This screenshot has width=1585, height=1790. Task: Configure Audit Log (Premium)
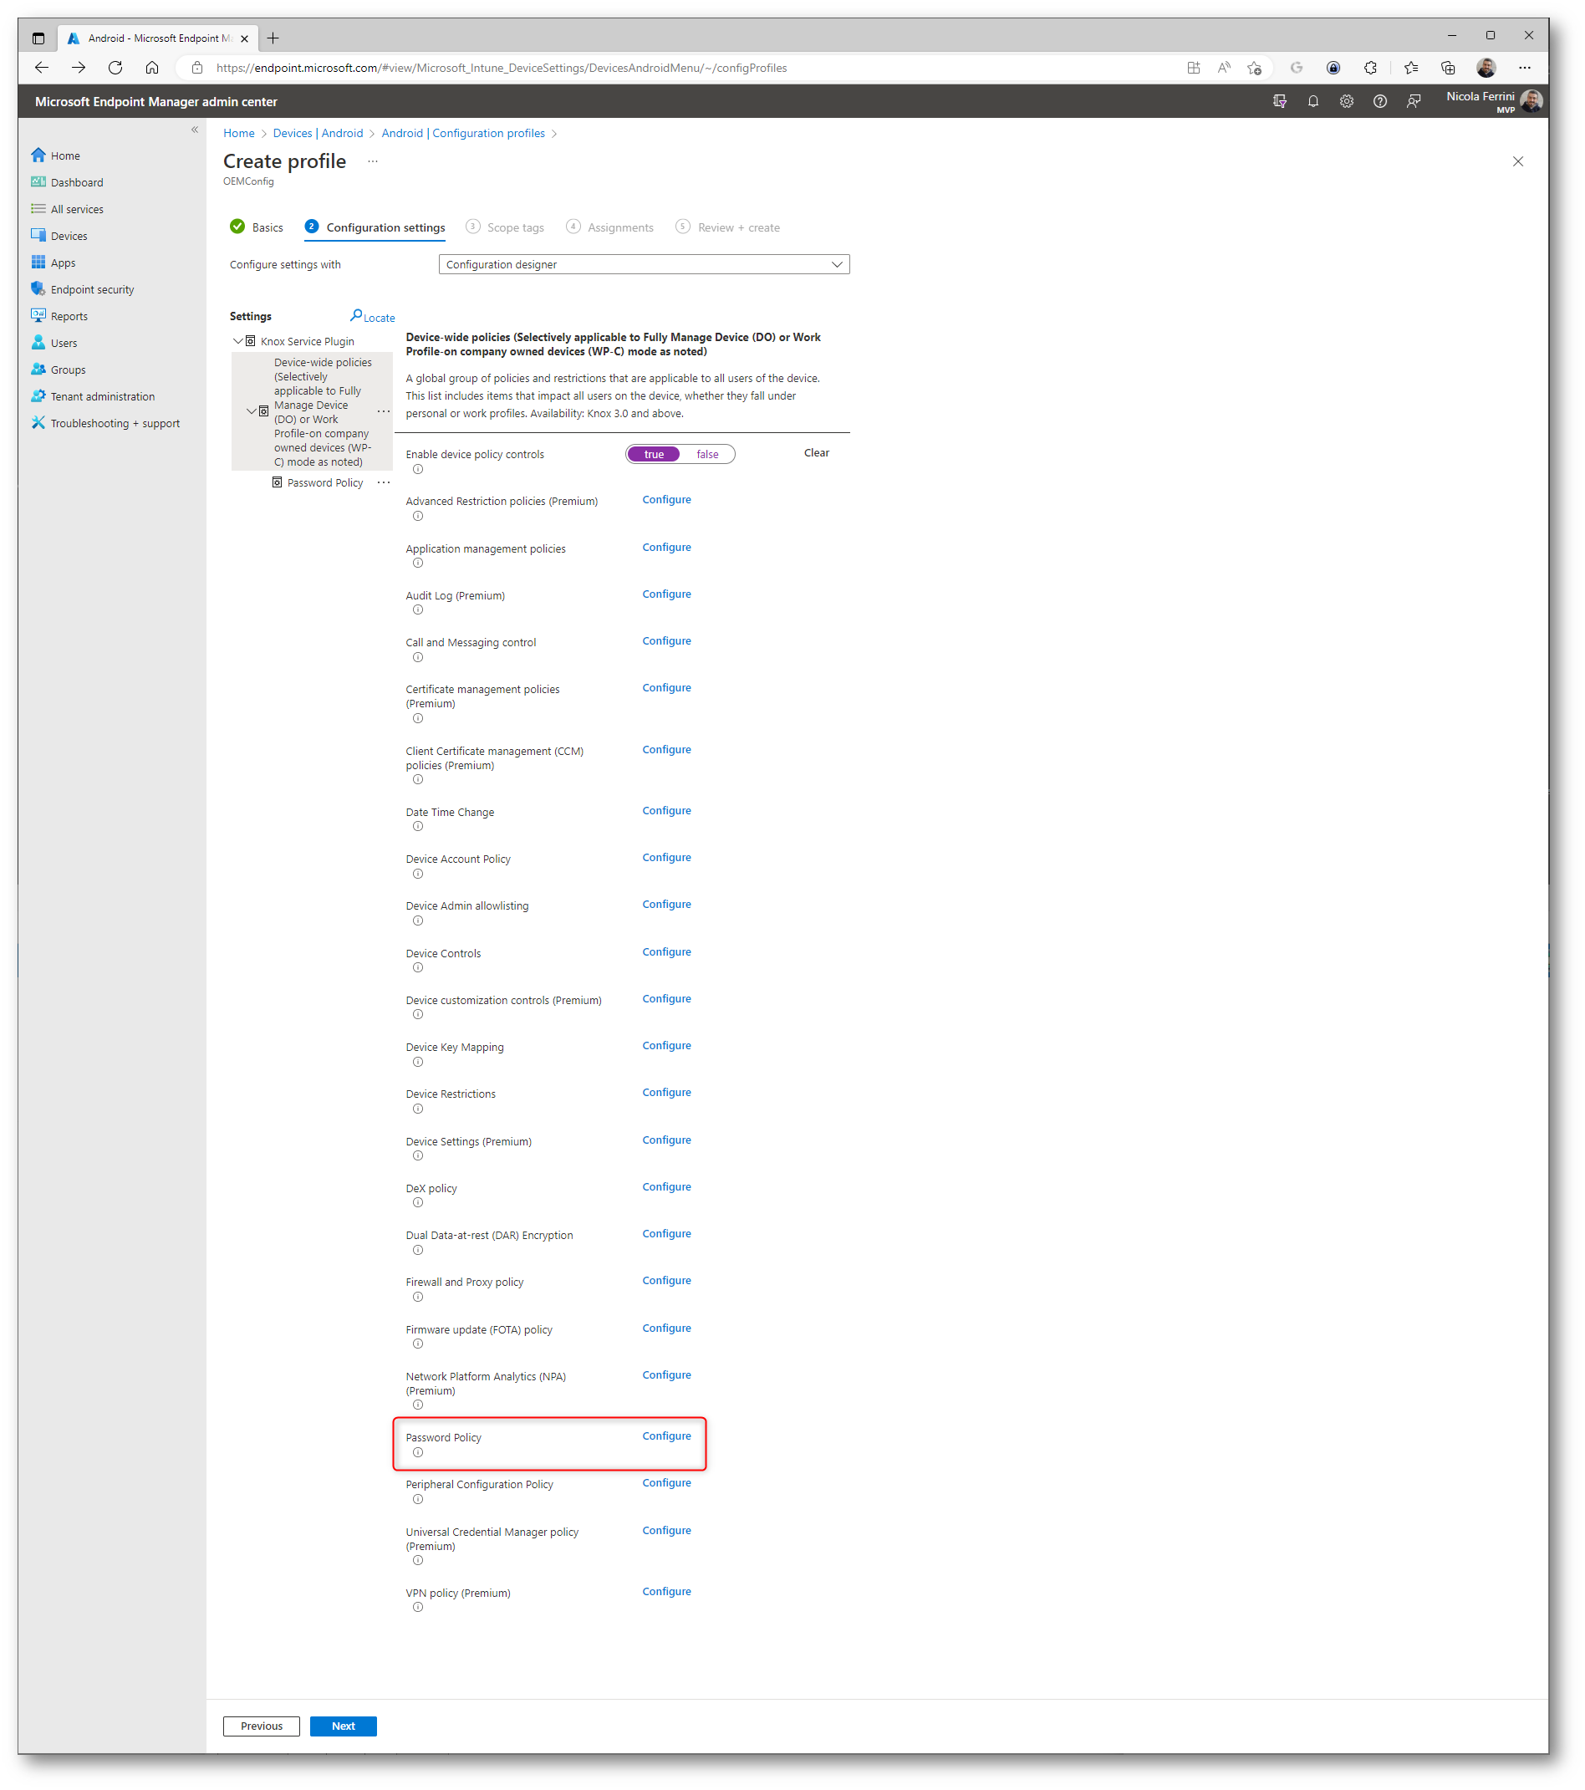(x=666, y=594)
